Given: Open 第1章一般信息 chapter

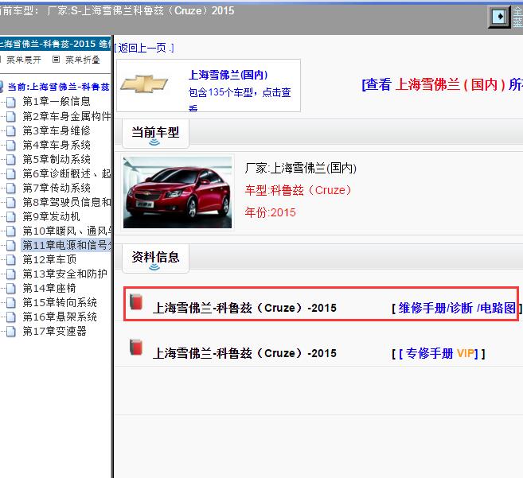Looking at the screenshot, I should (x=57, y=101).
